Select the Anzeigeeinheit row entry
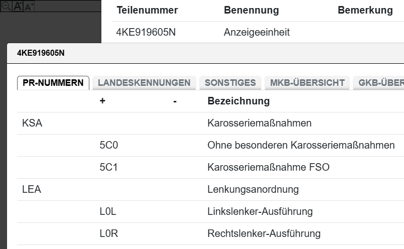The width and height of the screenshot is (404, 249). tap(256, 32)
